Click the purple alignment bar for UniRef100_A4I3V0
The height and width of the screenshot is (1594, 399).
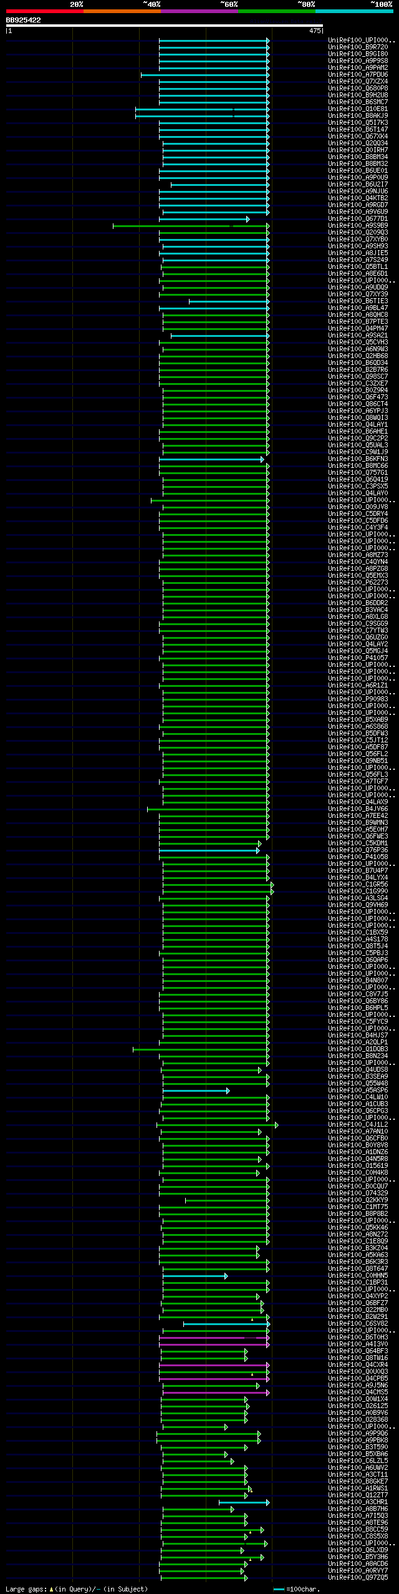click(214, 1344)
